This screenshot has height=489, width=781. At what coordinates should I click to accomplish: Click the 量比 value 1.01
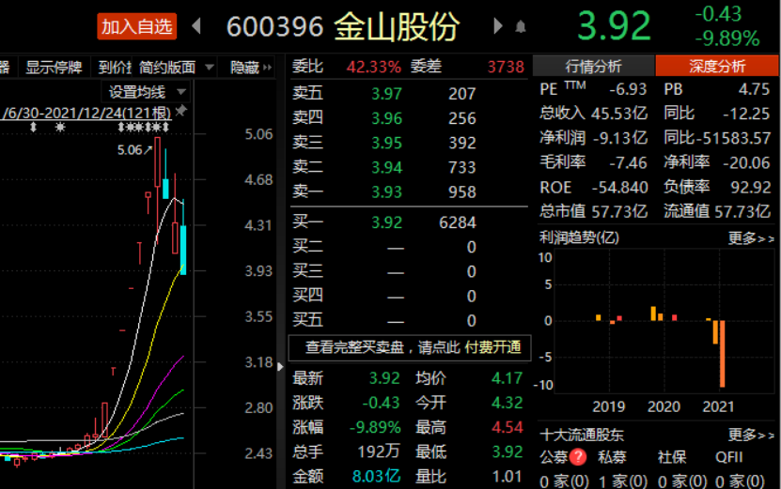pos(508,476)
